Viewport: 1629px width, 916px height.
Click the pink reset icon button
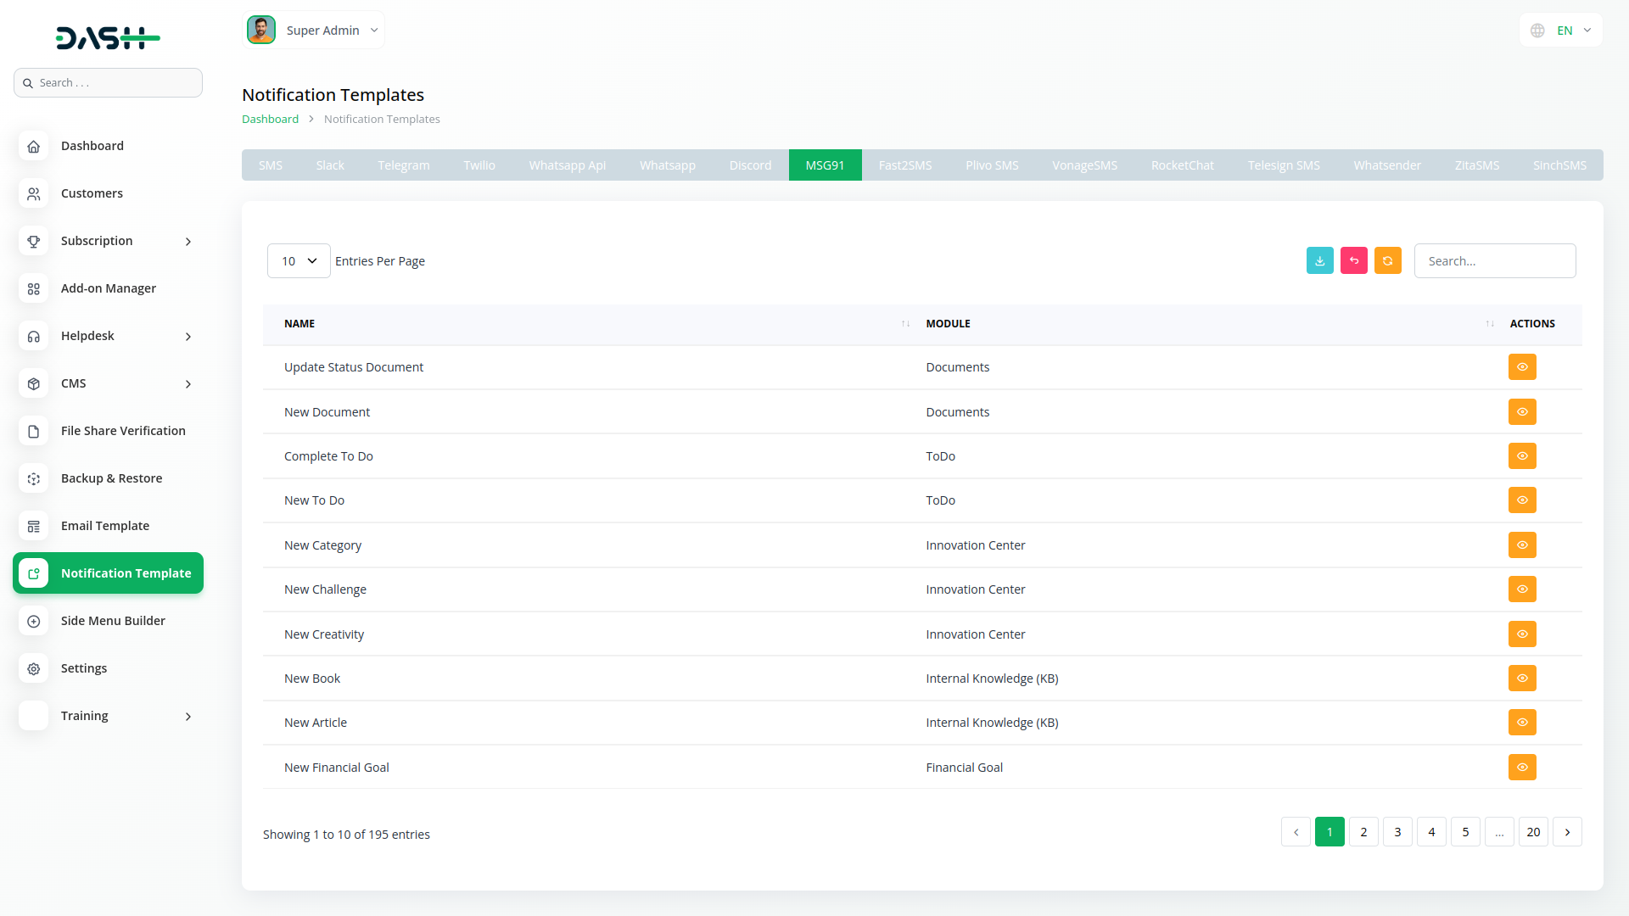[x=1353, y=261]
